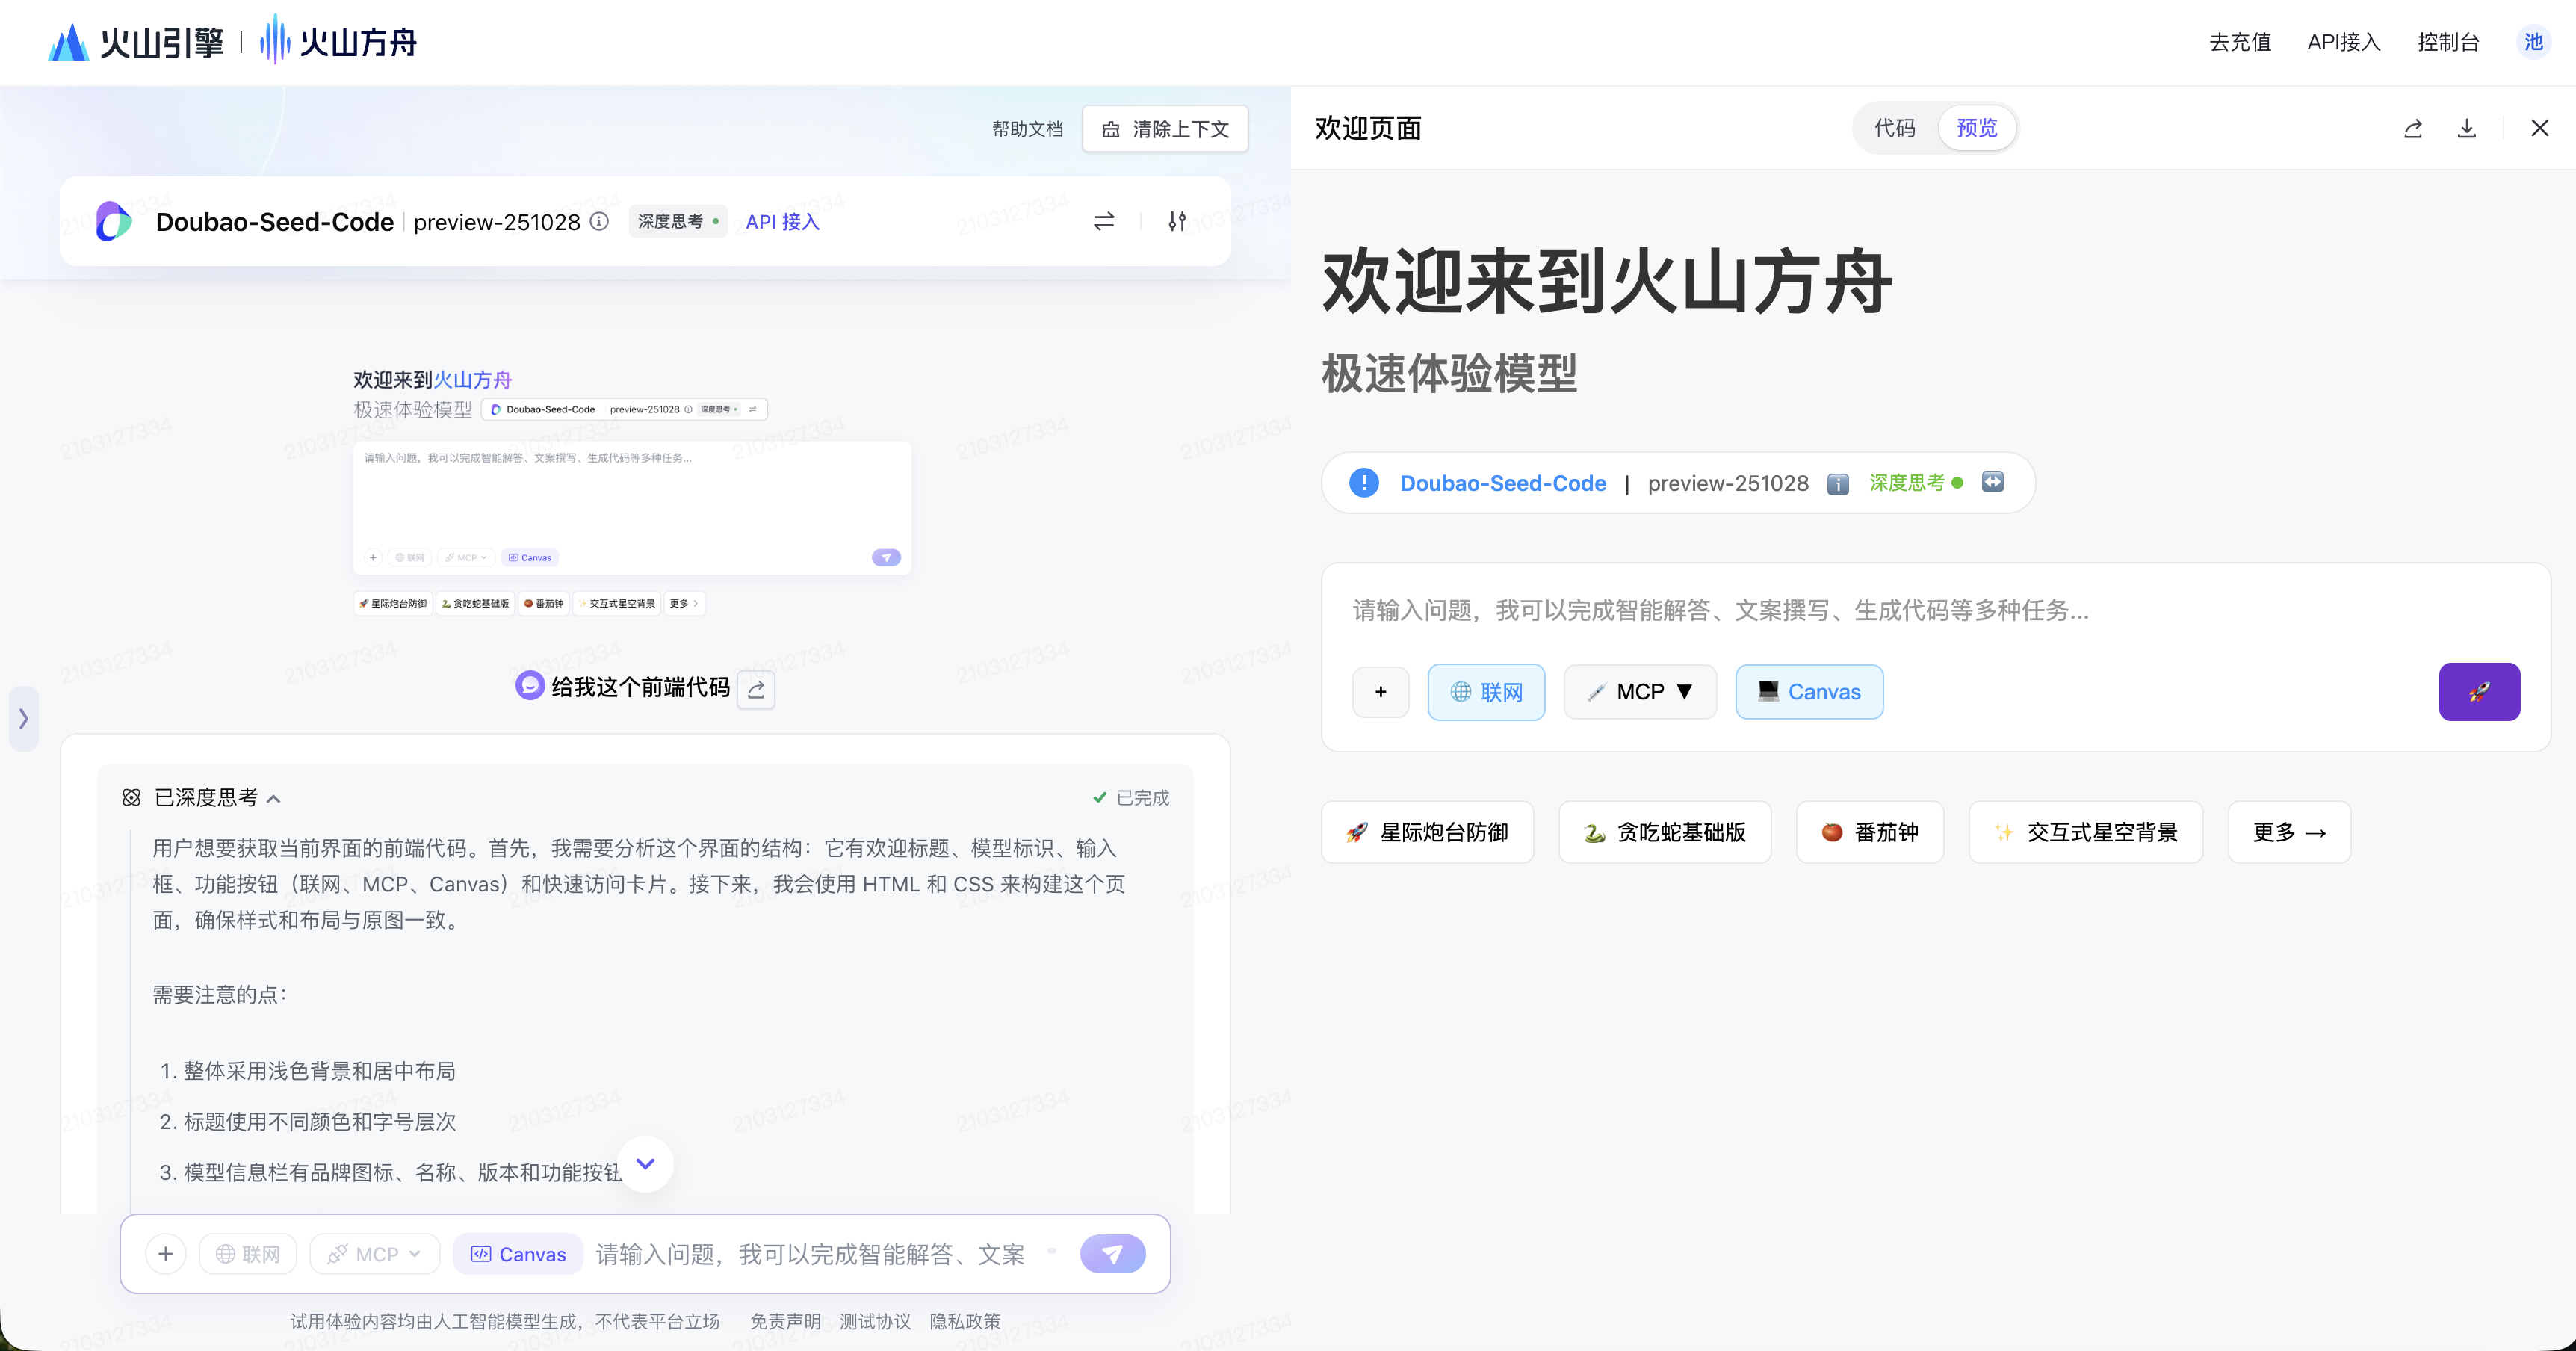Toggle 联网 search in chat input
This screenshot has width=2576, height=1351.
click(248, 1254)
